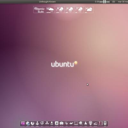This screenshot has height=128, width=128.
Task: Open the magnifier search icon in the dock
Action: pos(81,123)
